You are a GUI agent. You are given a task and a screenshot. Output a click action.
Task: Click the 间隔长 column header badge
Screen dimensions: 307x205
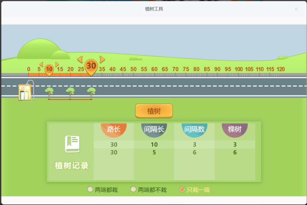click(x=154, y=129)
